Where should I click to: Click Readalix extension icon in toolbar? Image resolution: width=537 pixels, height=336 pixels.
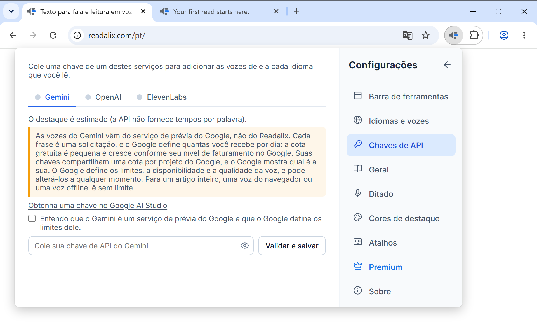[454, 35]
